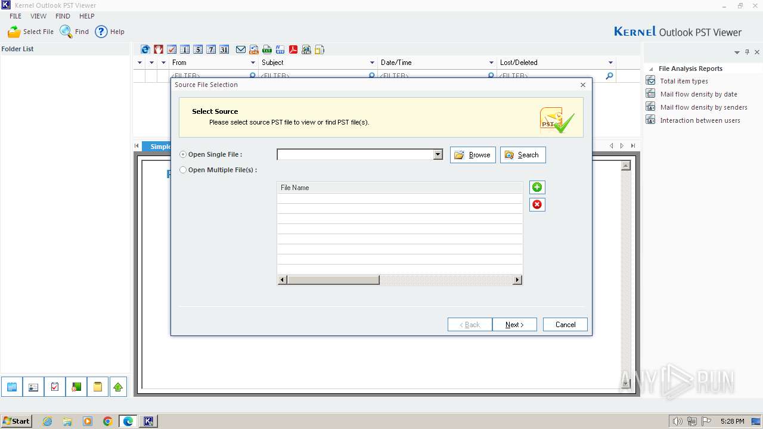
Task: Open Interaction between users report
Action: coord(700,120)
